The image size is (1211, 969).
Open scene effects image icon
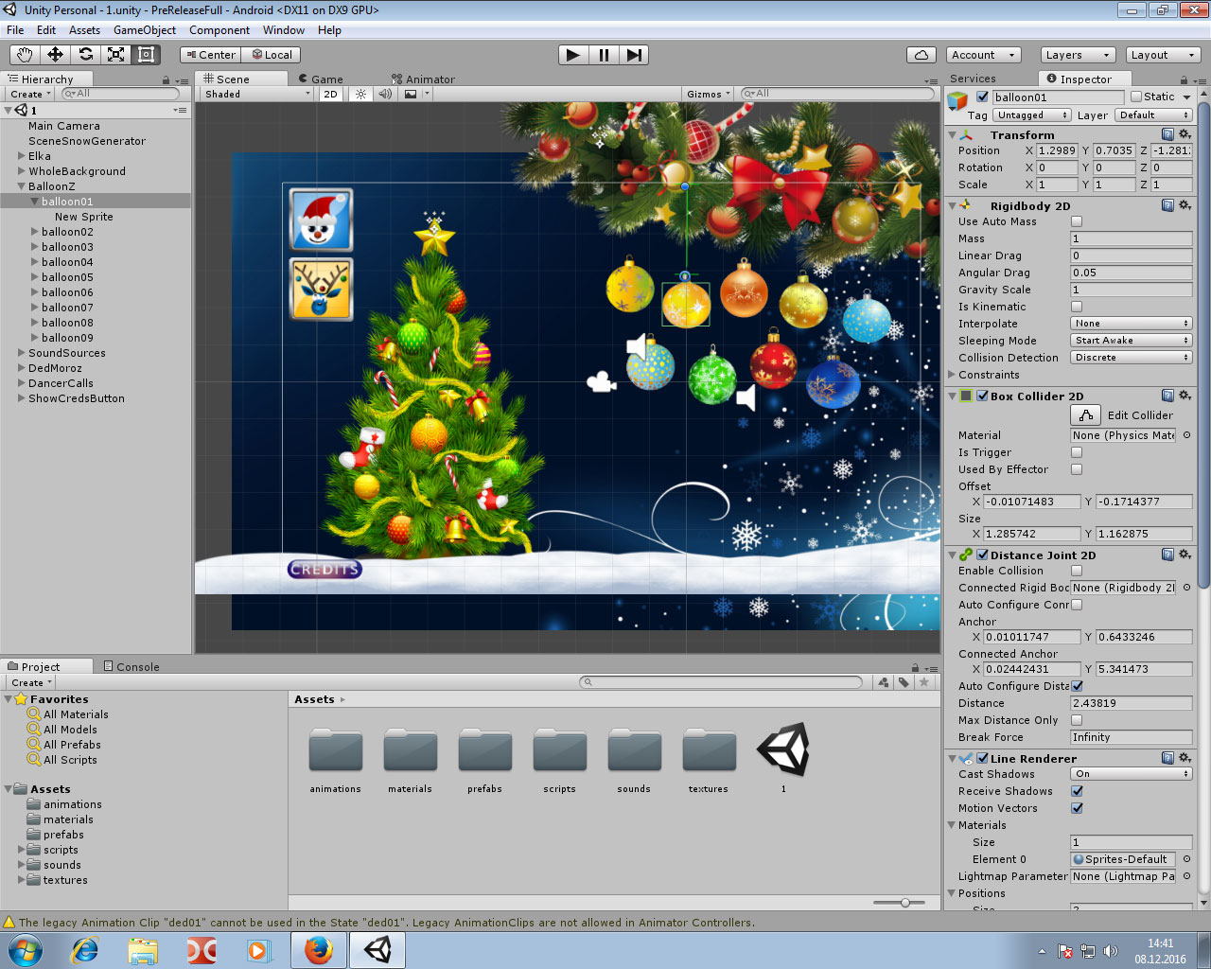(411, 94)
